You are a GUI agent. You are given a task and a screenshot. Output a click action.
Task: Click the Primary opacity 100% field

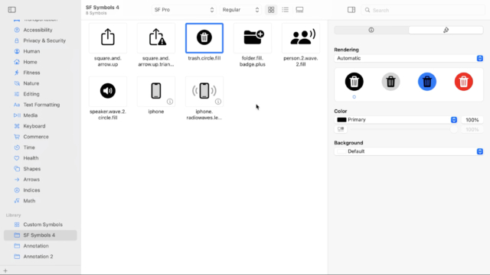tap(472, 120)
